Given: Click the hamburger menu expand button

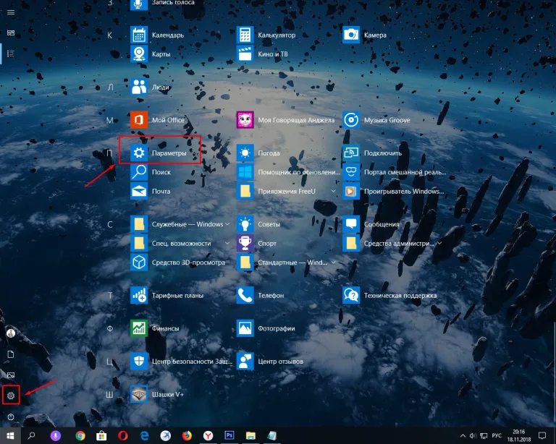Looking at the screenshot, I should click(11, 12).
